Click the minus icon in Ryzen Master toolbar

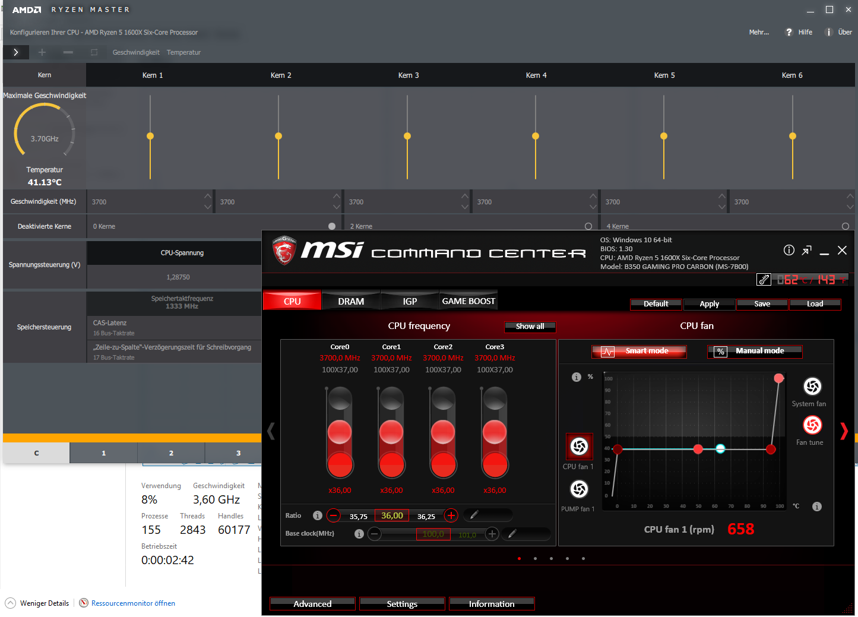(x=68, y=52)
